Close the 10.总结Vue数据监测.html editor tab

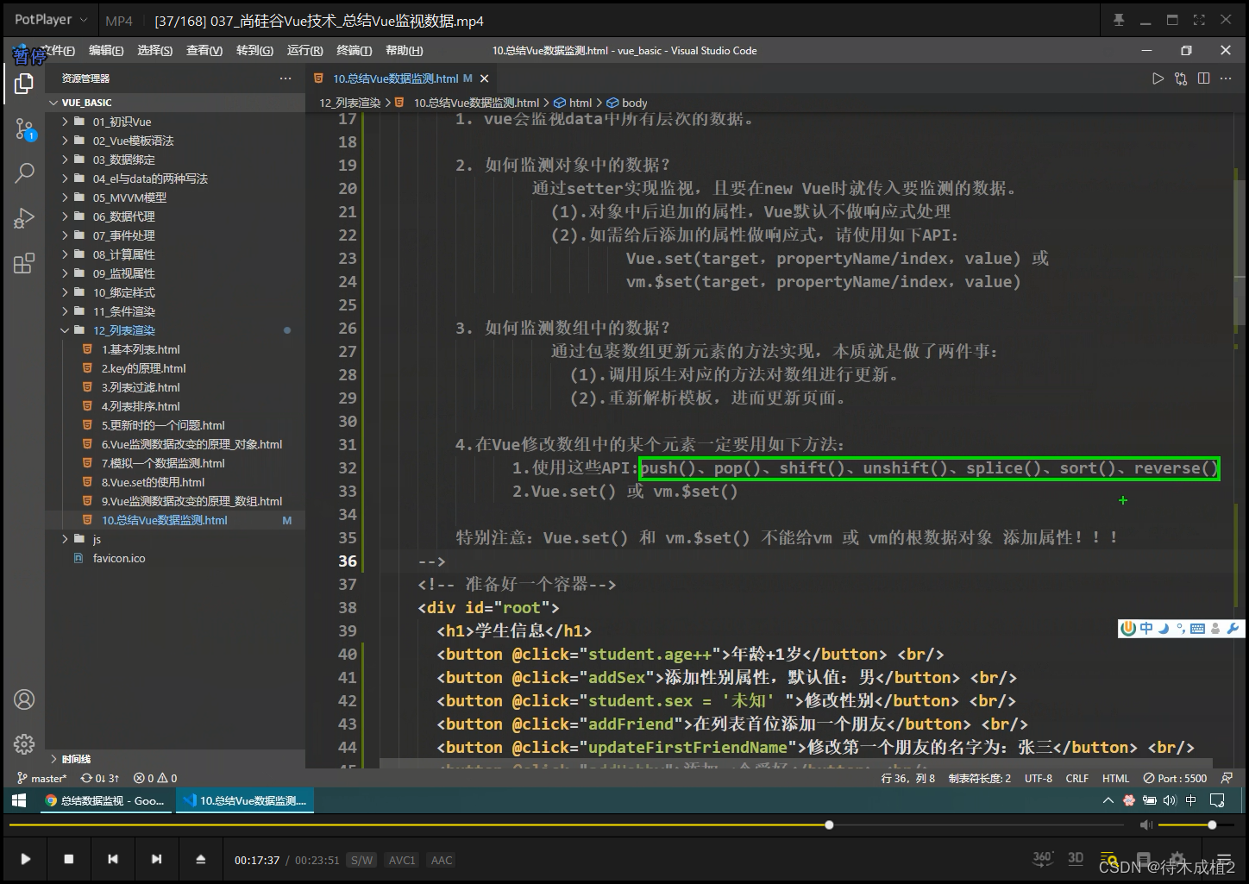pos(484,78)
